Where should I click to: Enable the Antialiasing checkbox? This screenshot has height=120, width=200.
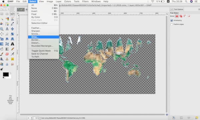point(172,21)
